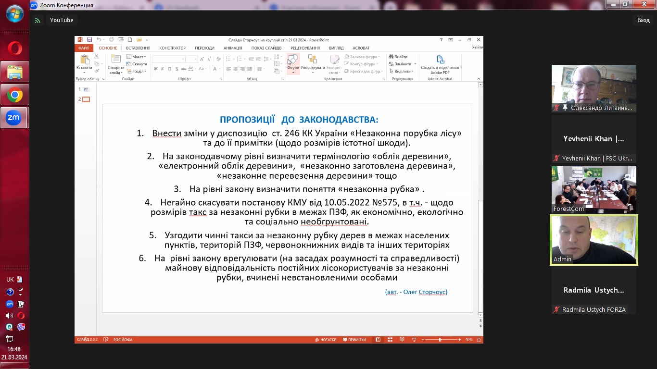The width and height of the screenshot is (657, 369).
Task: Open the font name combo box
Action: point(169,59)
